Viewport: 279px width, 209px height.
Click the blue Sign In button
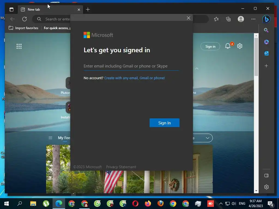[x=164, y=123]
